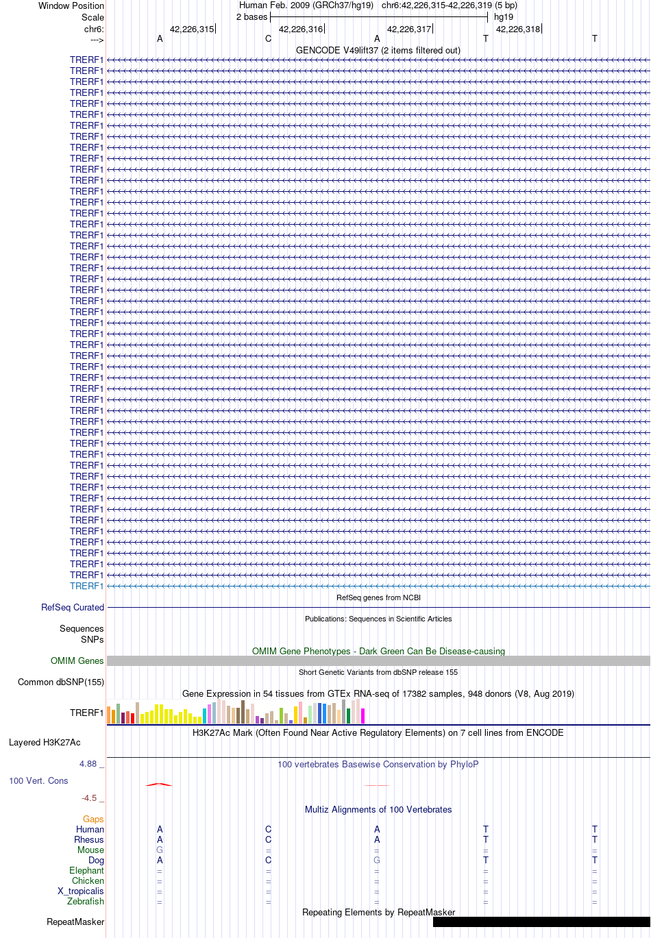Open Repeating Elements by RepeatMasker title
The width and height of the screenshot is (651, 938).
(378, 913)
